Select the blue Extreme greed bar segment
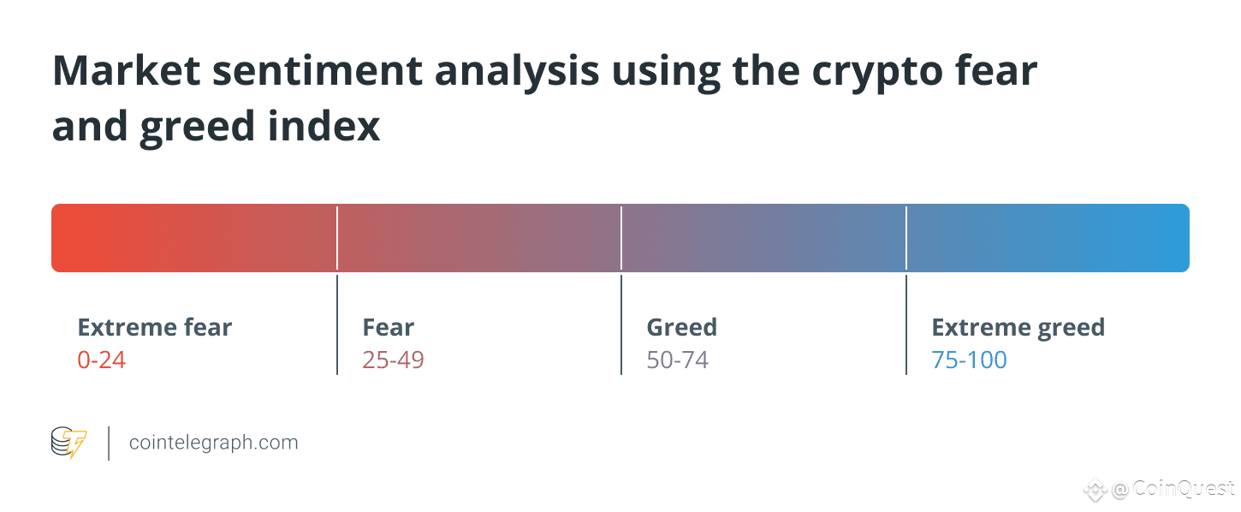The image size is (1241, 512). [1048, 238]
